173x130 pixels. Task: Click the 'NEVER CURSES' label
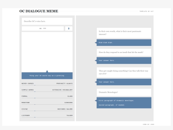28,83
